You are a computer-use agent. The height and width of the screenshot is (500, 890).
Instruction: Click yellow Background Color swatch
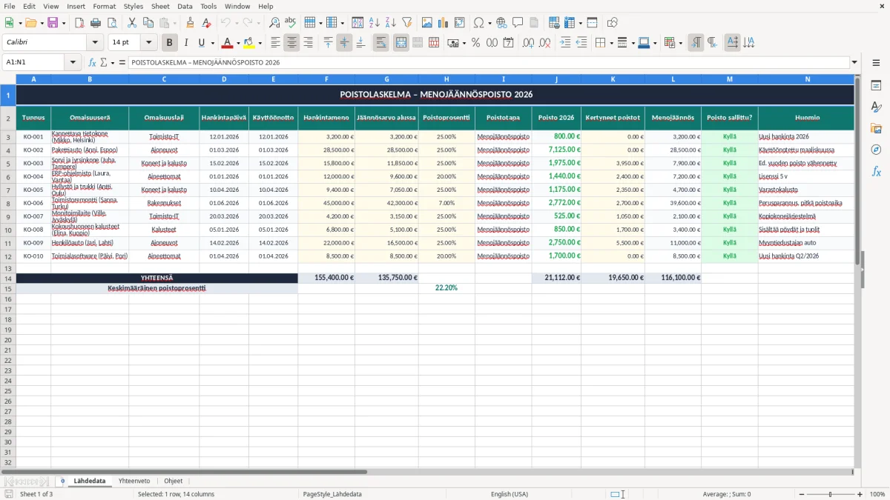(x=249, y=43)
